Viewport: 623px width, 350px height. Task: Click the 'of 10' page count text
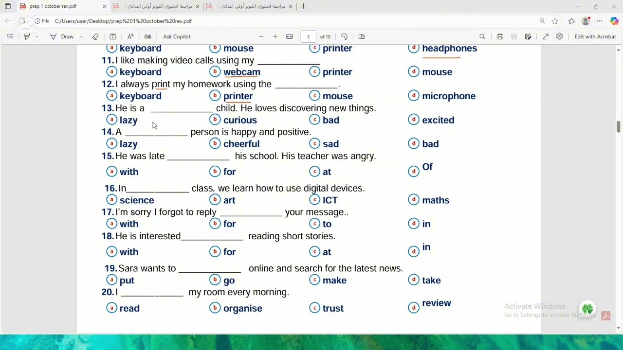(325, 36)
